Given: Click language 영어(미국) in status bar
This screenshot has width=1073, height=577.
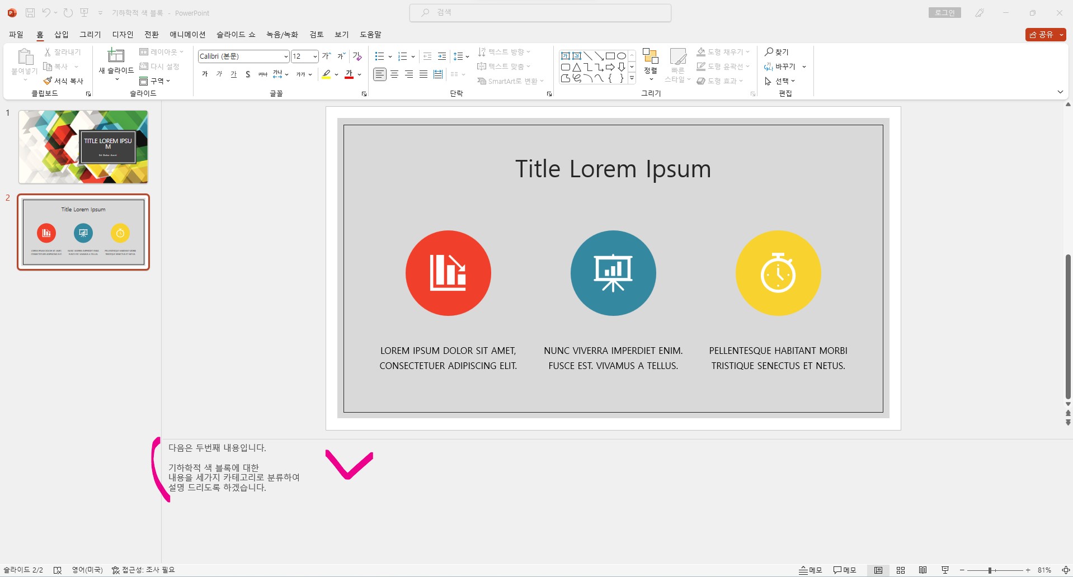Looking at the screenshot, I should tap(87, 570).
